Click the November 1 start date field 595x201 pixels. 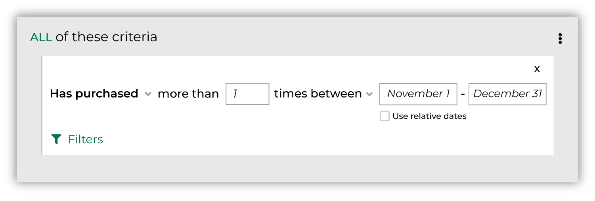pos(418,94)
